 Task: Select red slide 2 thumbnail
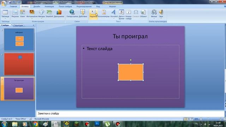coord(19,64)
